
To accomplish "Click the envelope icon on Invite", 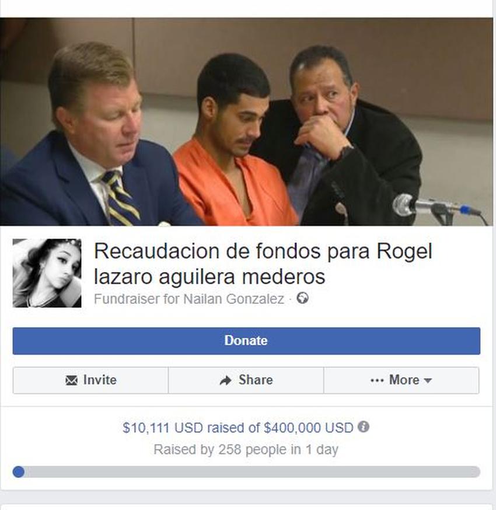I will [72, 380].
